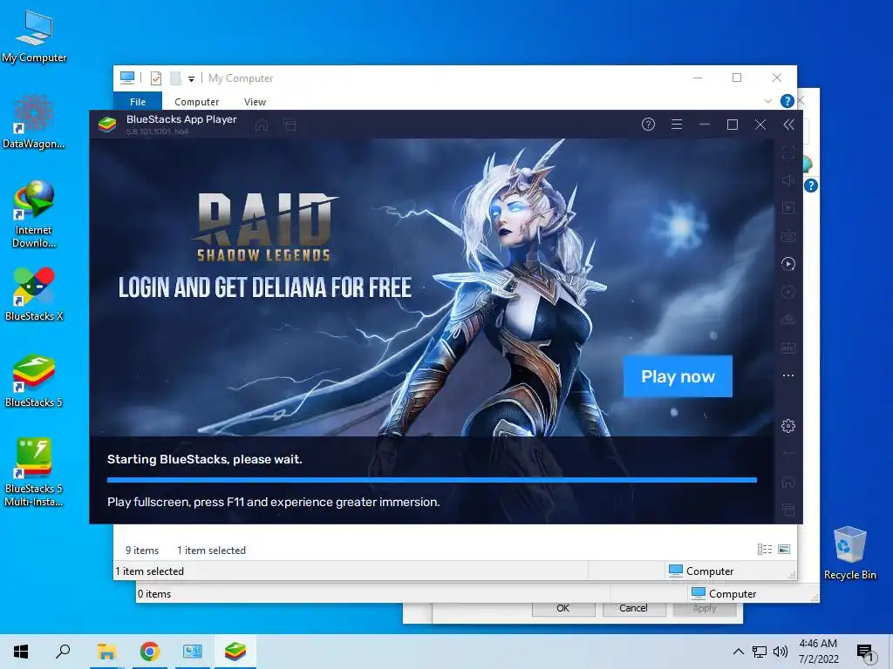Open BlueStacks settings gear

point(788,425)
